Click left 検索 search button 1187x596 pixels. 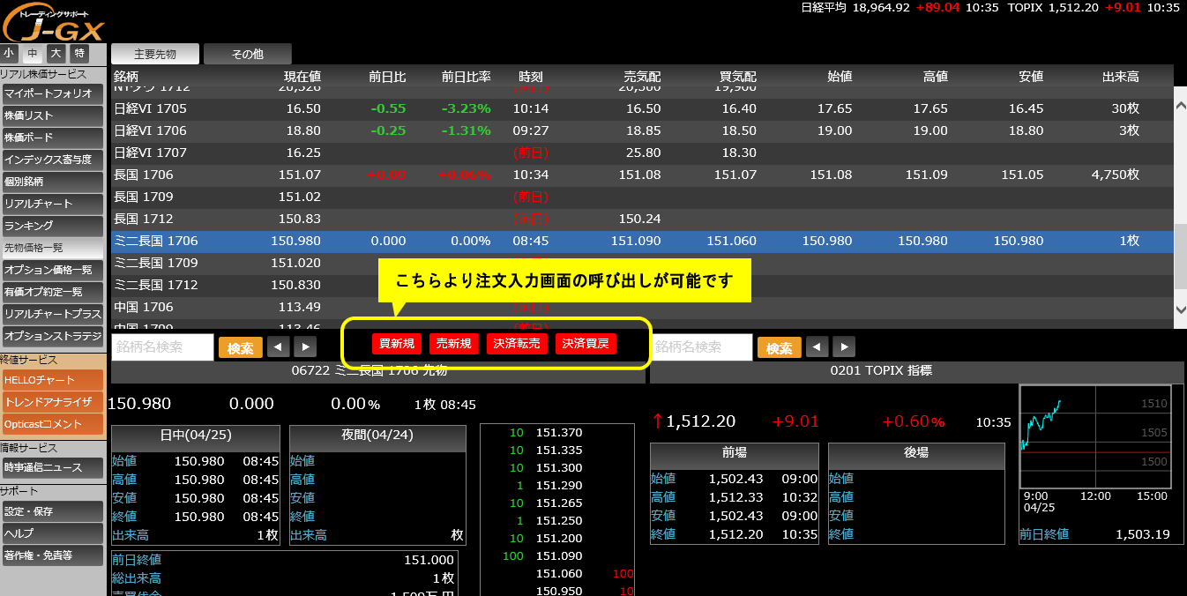pyautogui.click(x=241, y=348)
